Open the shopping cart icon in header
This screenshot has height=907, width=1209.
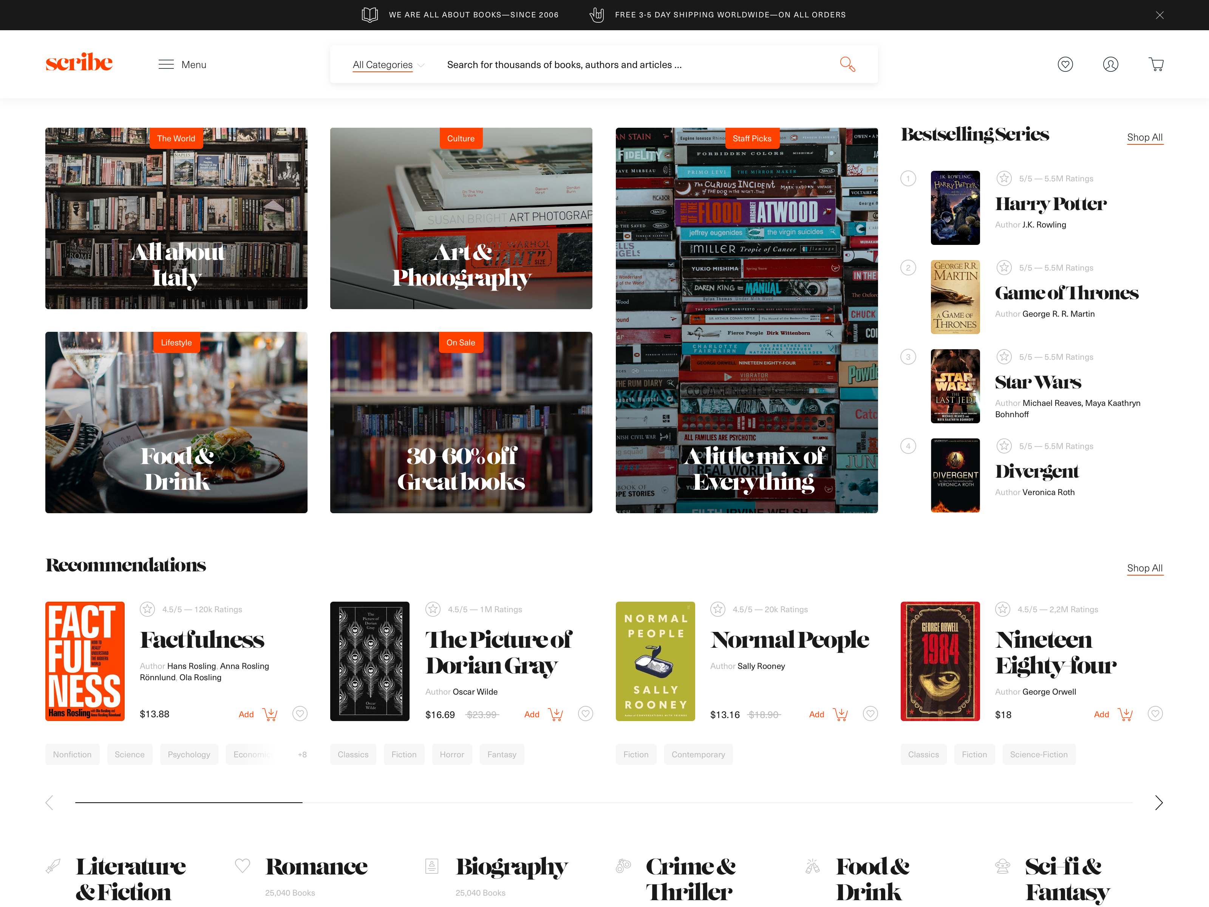(x=1156, y=65)
